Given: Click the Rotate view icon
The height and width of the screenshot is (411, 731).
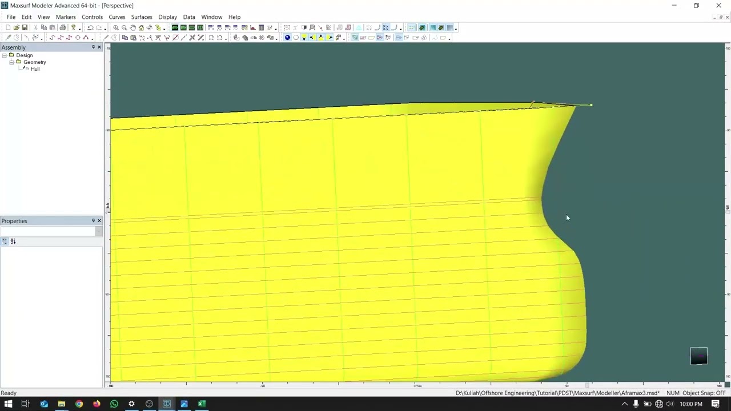Looking at the screenshot, I should tap(150, 27).
